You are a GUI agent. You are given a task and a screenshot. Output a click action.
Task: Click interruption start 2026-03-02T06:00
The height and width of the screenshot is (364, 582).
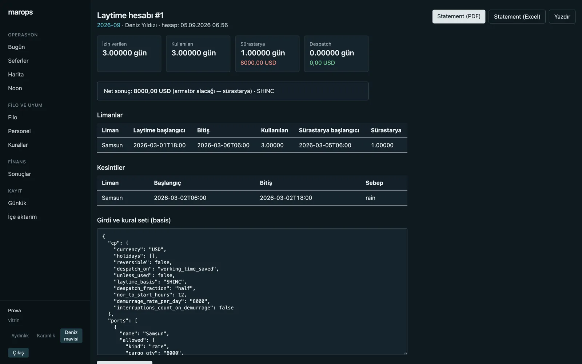coord(180,198)
